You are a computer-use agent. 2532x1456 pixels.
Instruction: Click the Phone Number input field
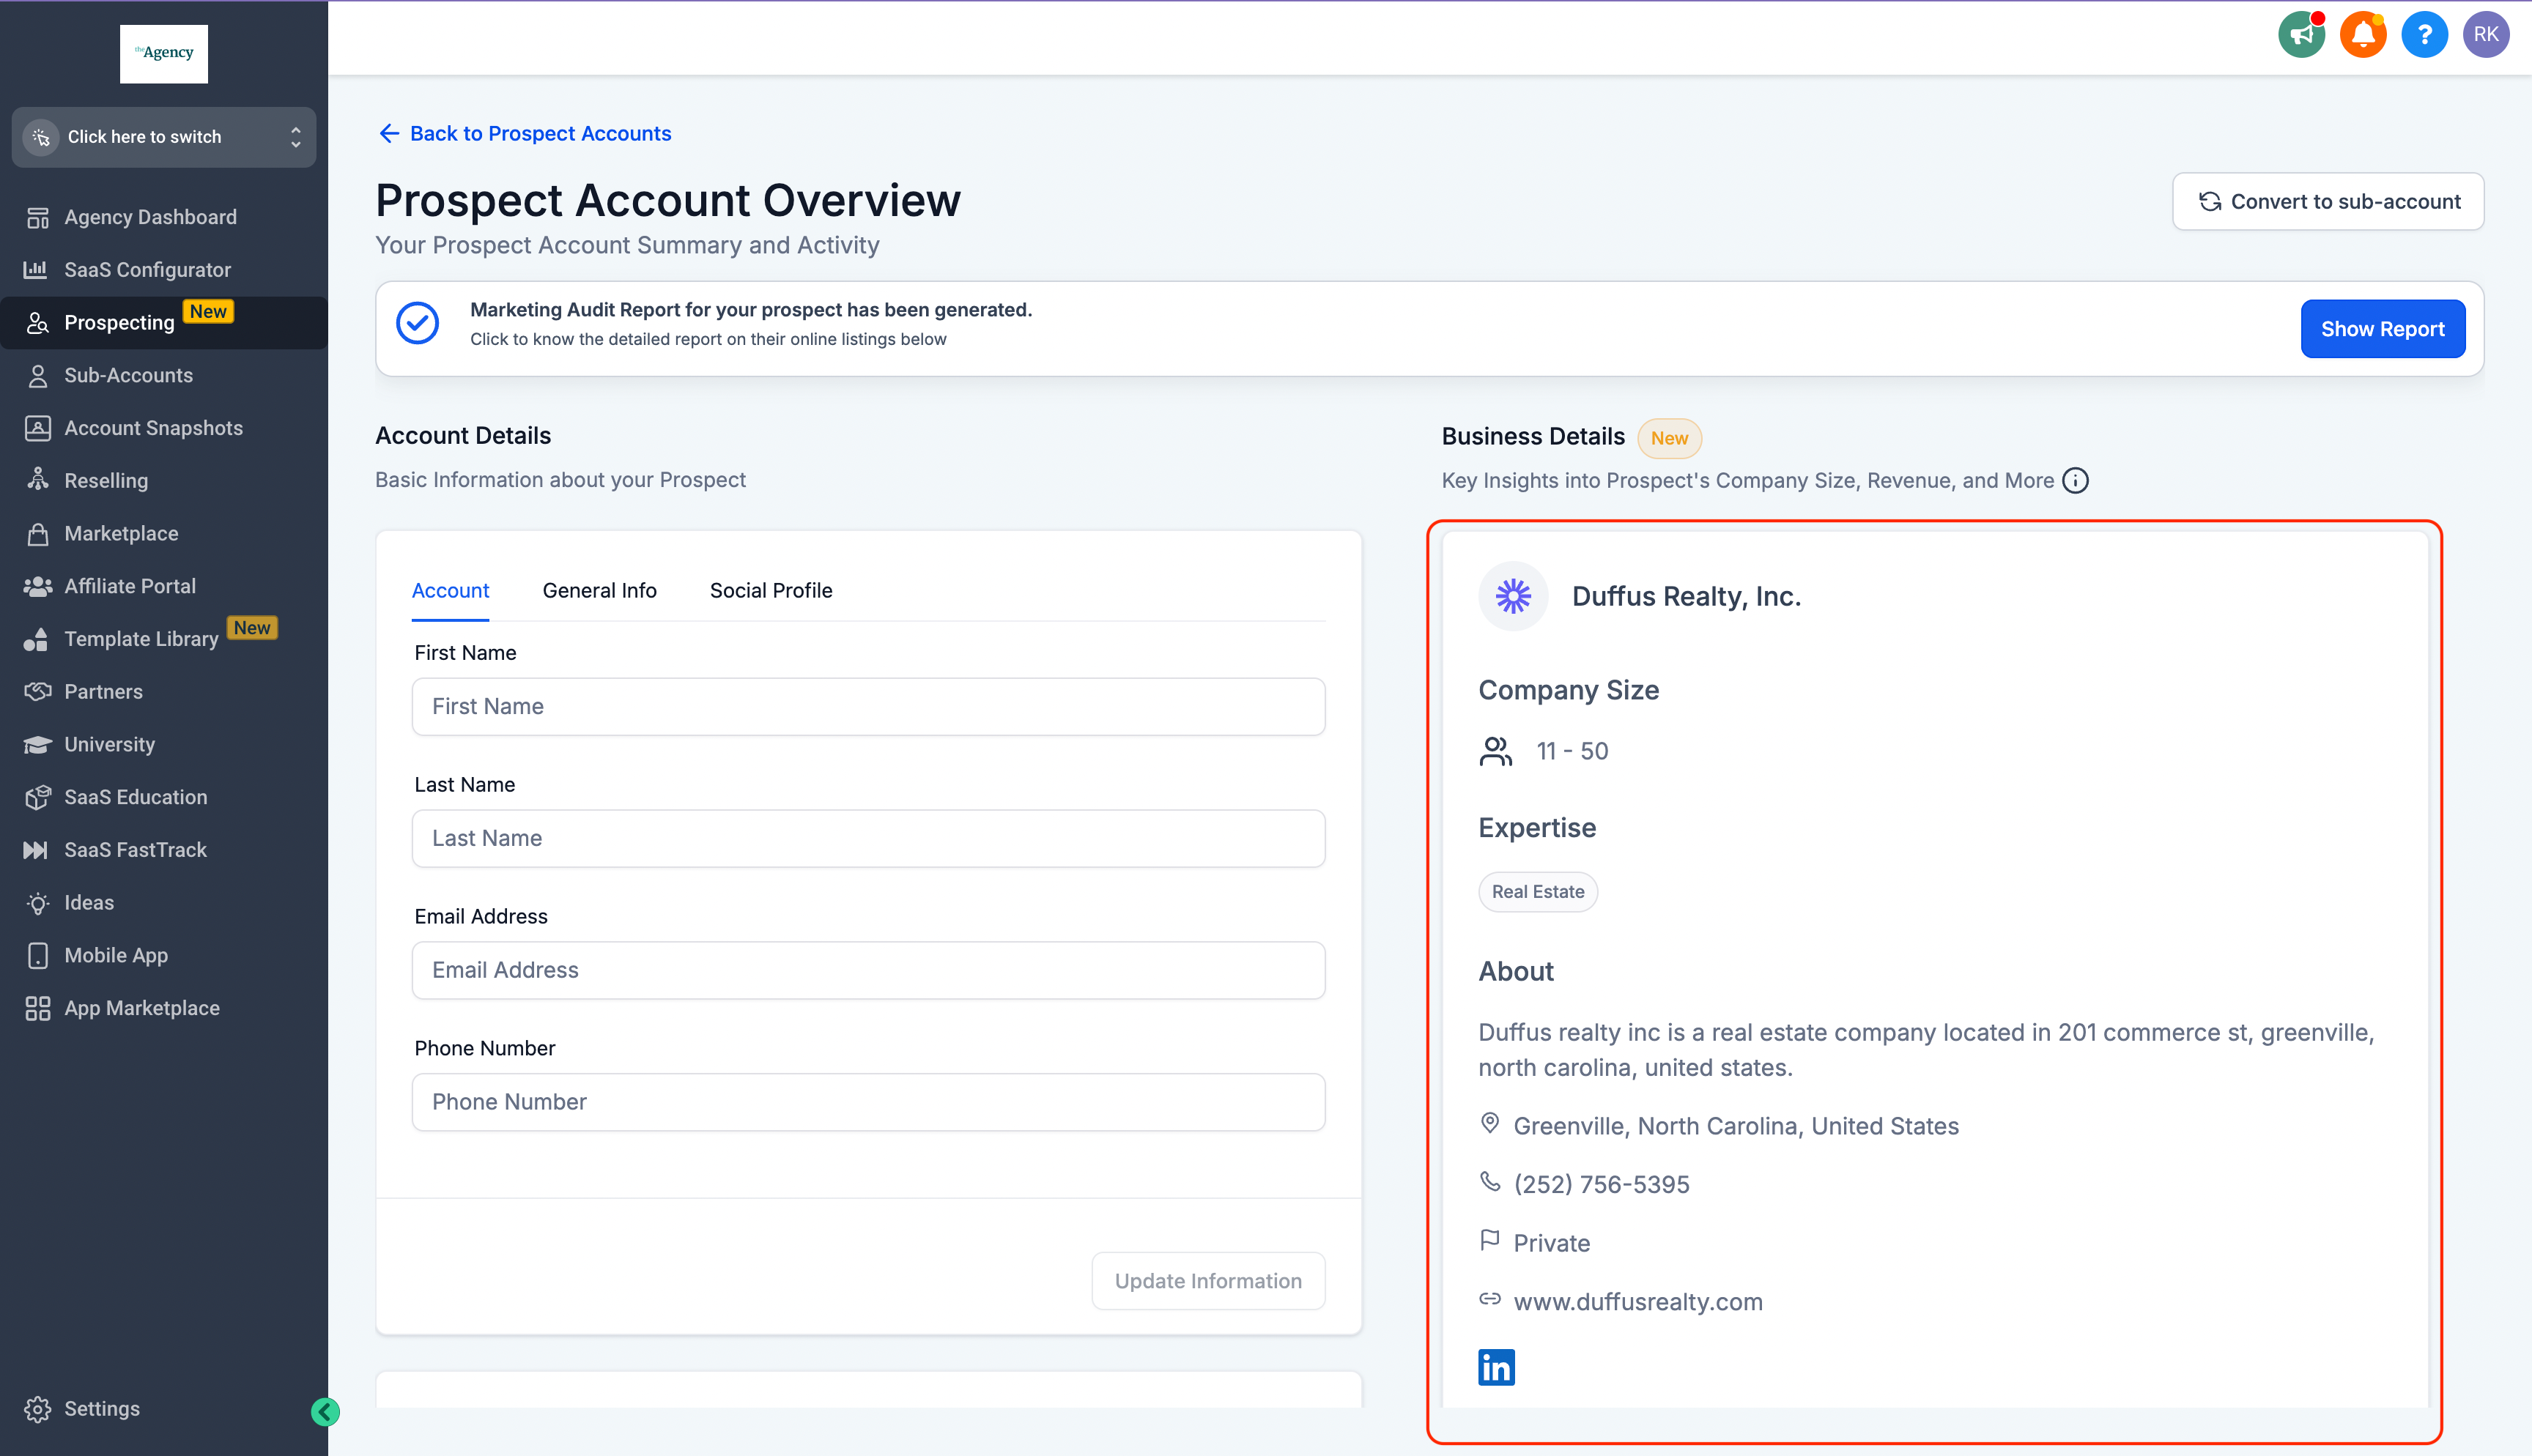[868, 1102]
